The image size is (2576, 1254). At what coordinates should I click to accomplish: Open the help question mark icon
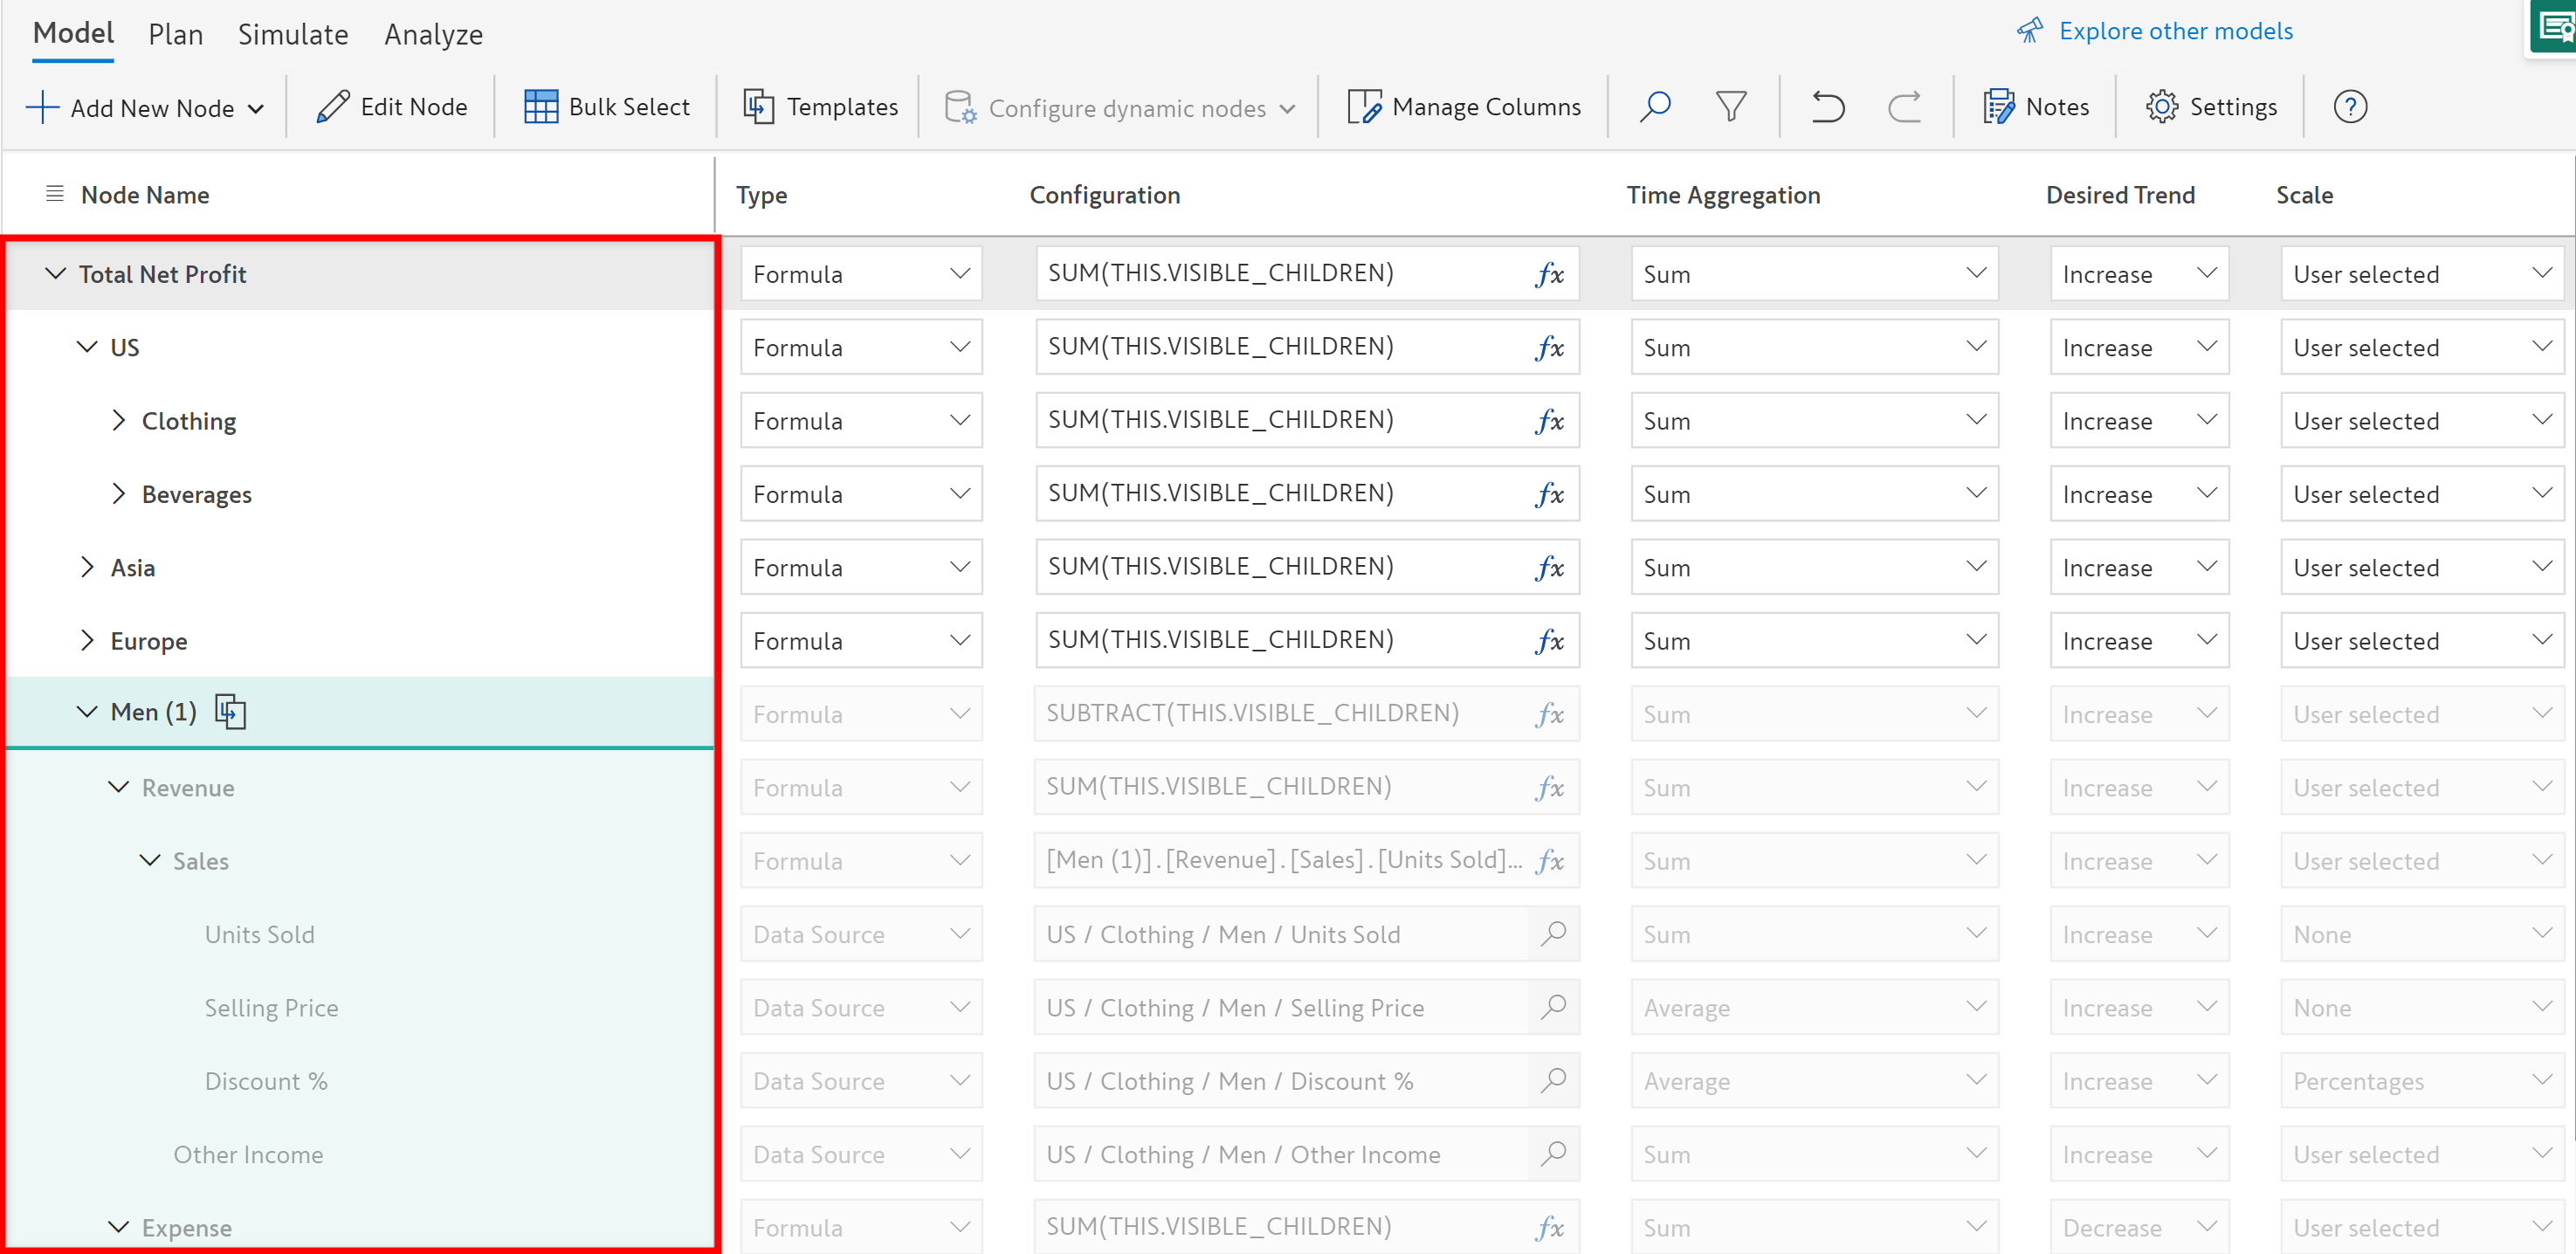[2349, 106]
